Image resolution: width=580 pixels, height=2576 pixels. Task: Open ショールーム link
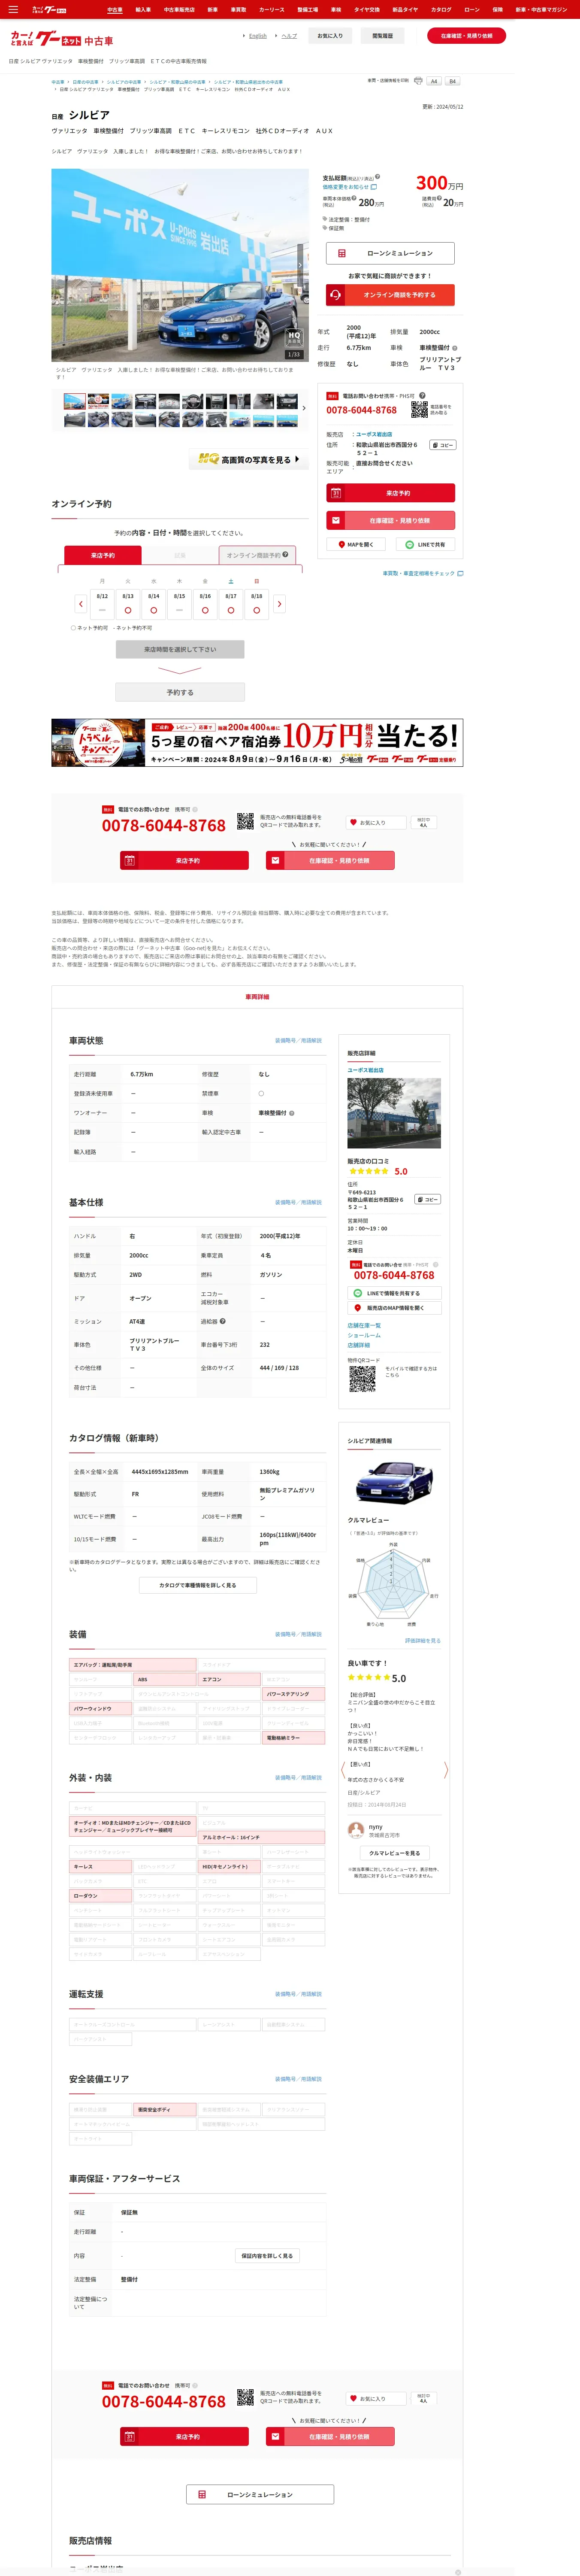(364, 1335)
